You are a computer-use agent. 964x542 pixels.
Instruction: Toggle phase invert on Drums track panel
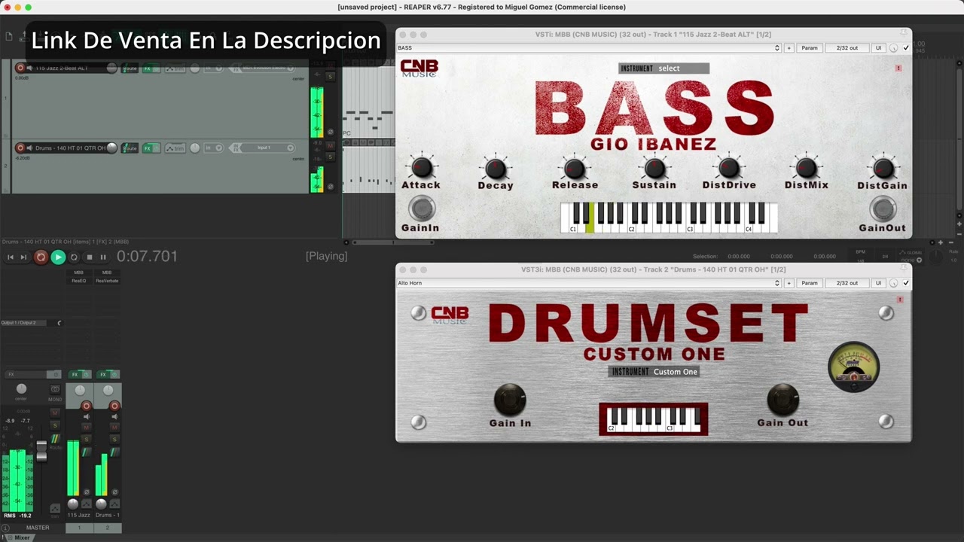point(330,187)
